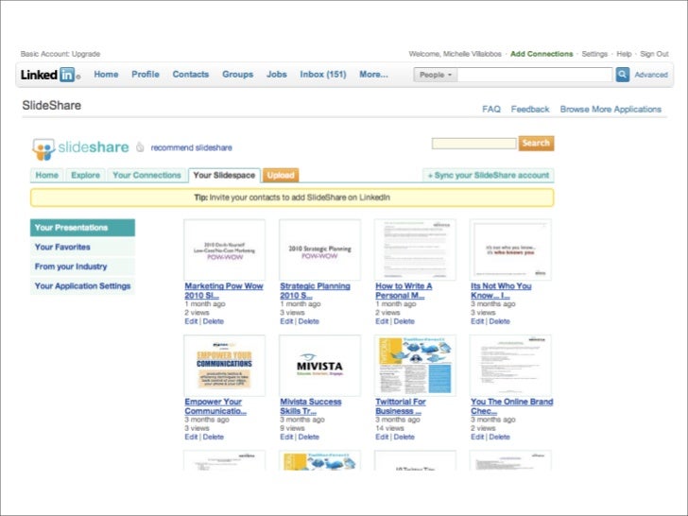This screenshot has height=516, width=688.
Task: Open Empower Your Communications thumbnail
Action: (x=224, y=366)
